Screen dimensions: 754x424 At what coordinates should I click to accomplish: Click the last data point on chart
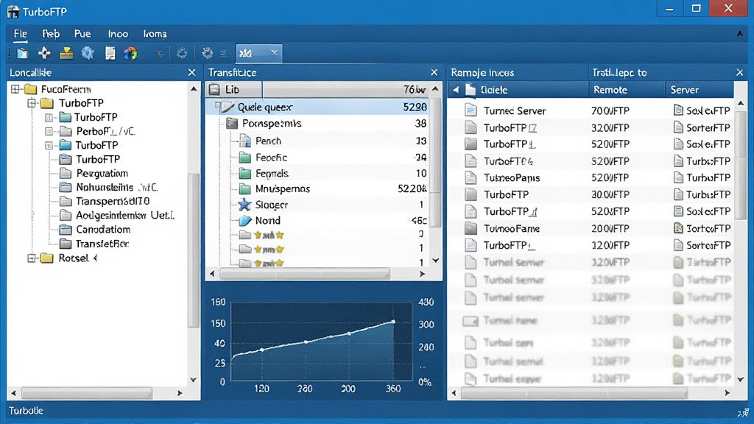click(x=393, y=322)
